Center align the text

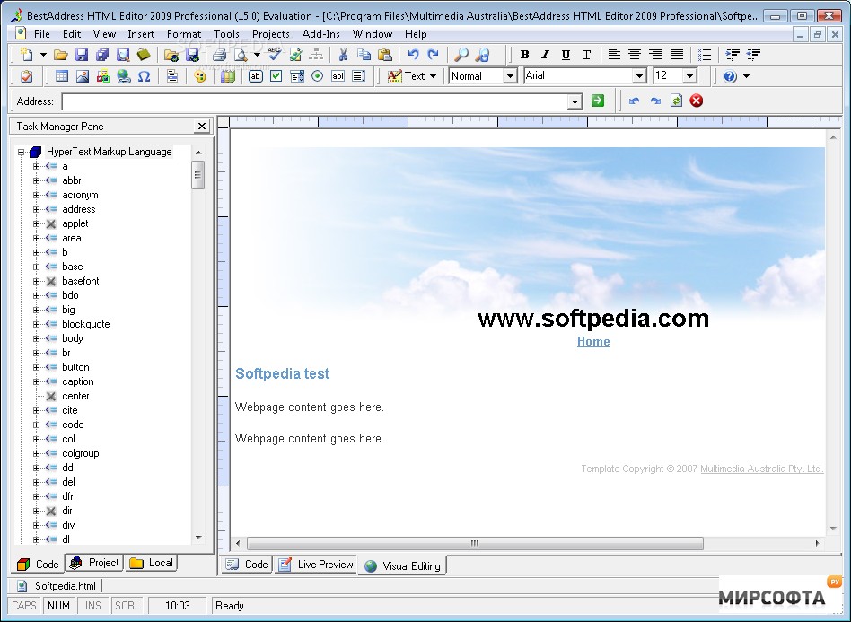point(635,55)
